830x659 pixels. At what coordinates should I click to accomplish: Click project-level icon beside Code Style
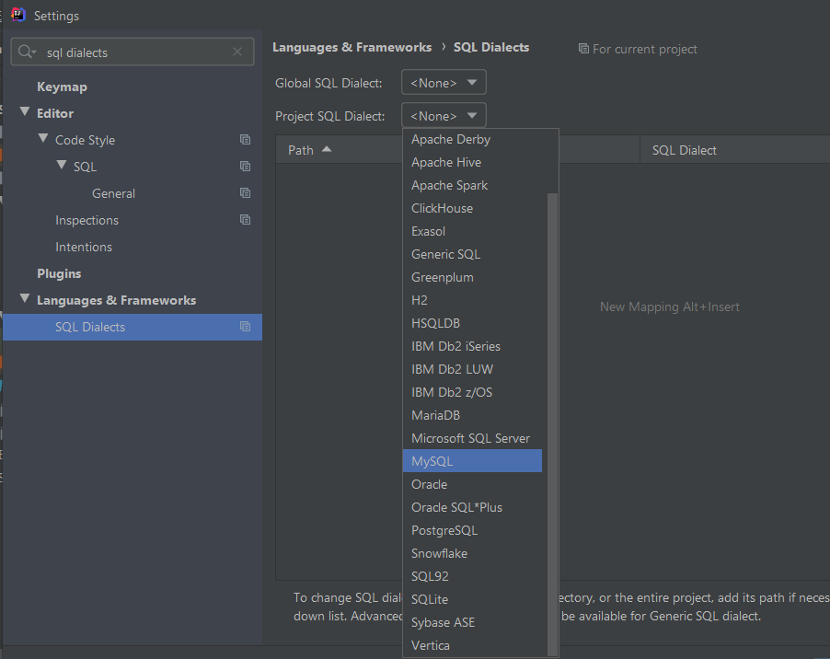pos(245,140)
